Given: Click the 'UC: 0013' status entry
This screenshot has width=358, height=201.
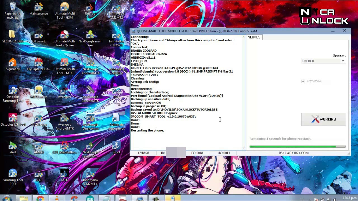Looking at the screenshot, I should point(224,153).
